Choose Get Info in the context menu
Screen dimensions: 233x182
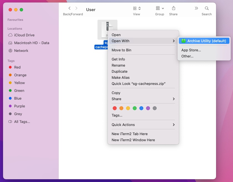click(143, 59)
